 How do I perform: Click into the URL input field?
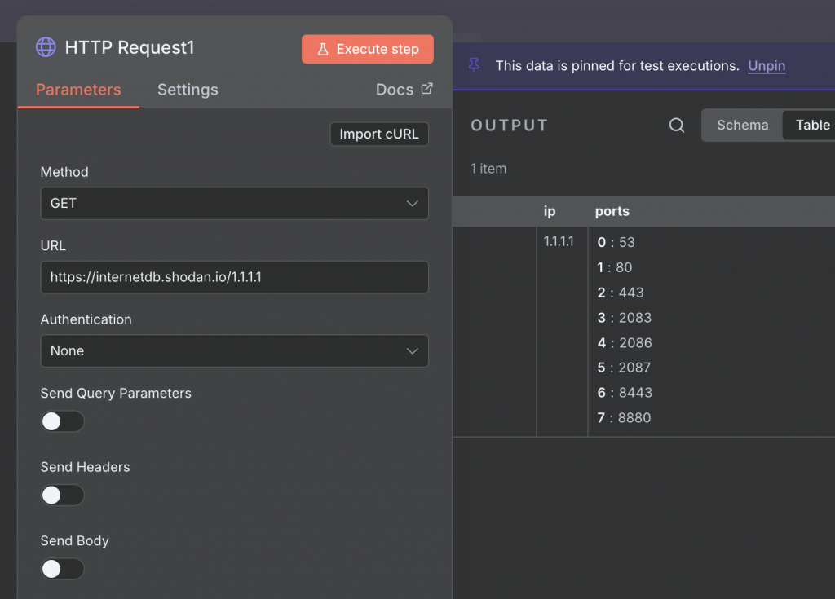click(234, 277)
